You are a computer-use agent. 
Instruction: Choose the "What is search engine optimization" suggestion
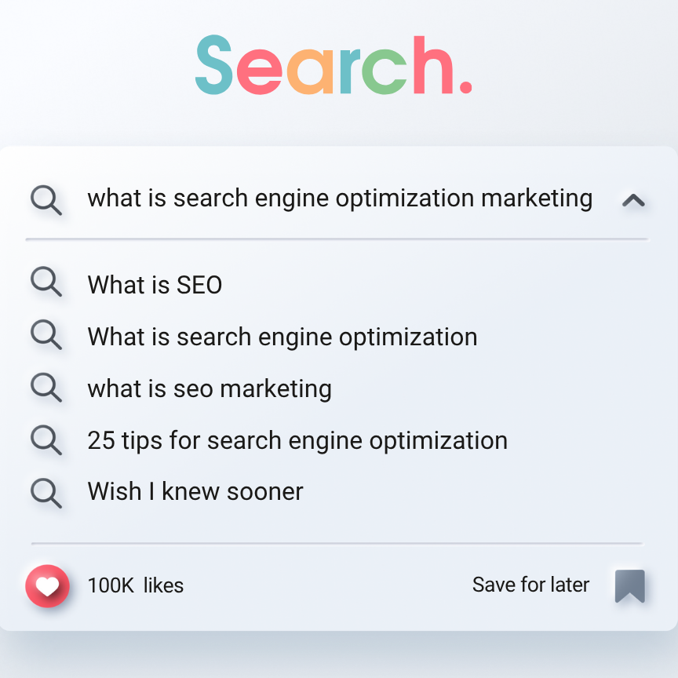pyautogui.click(x=282, y=337)
